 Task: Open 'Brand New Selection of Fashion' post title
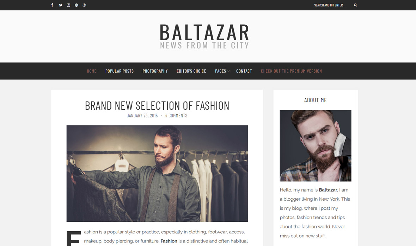tap(157, 105)
